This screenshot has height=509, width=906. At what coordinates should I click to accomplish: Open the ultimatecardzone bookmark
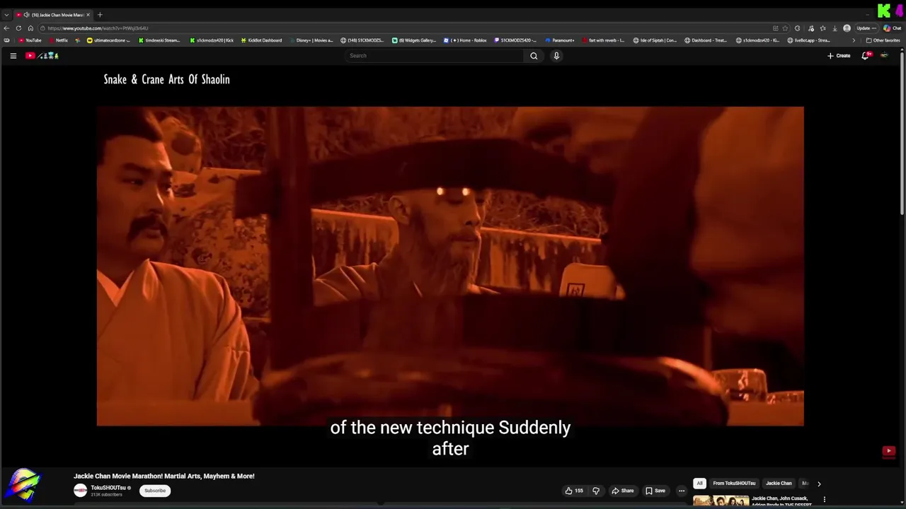[108, 40]
